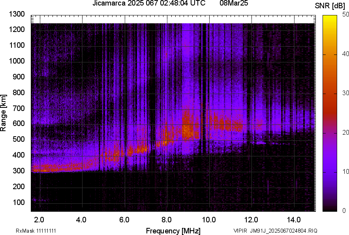The width and height of the screenshot is (349, 235).
Task: Click the frequency tick label '14.0'
Action: pos(294,220)
